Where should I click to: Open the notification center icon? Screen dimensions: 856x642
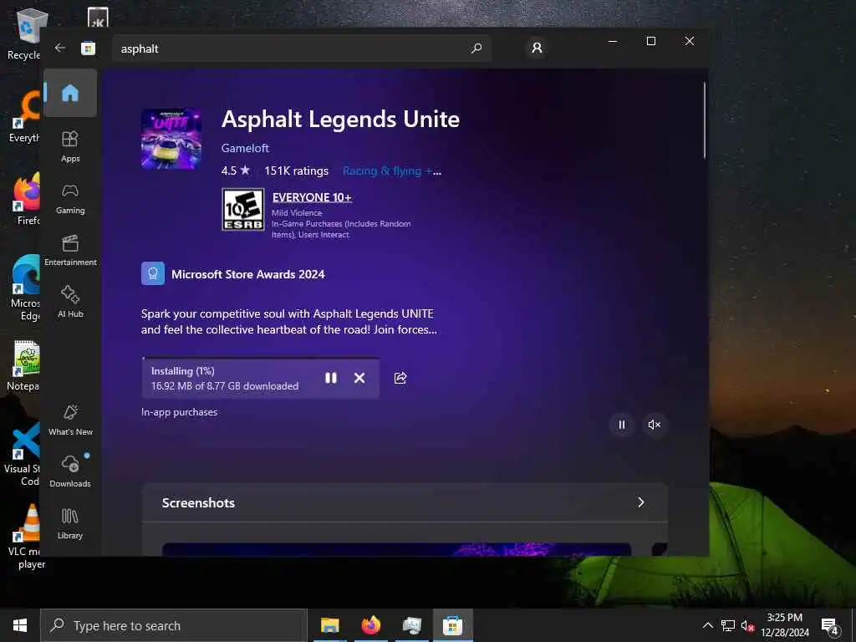829,627
